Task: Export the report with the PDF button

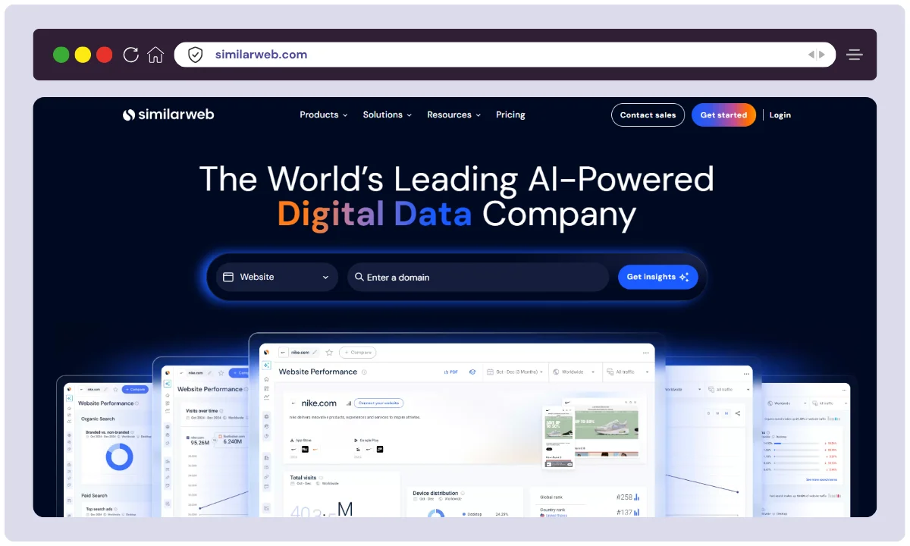Action: pos(451,372)
